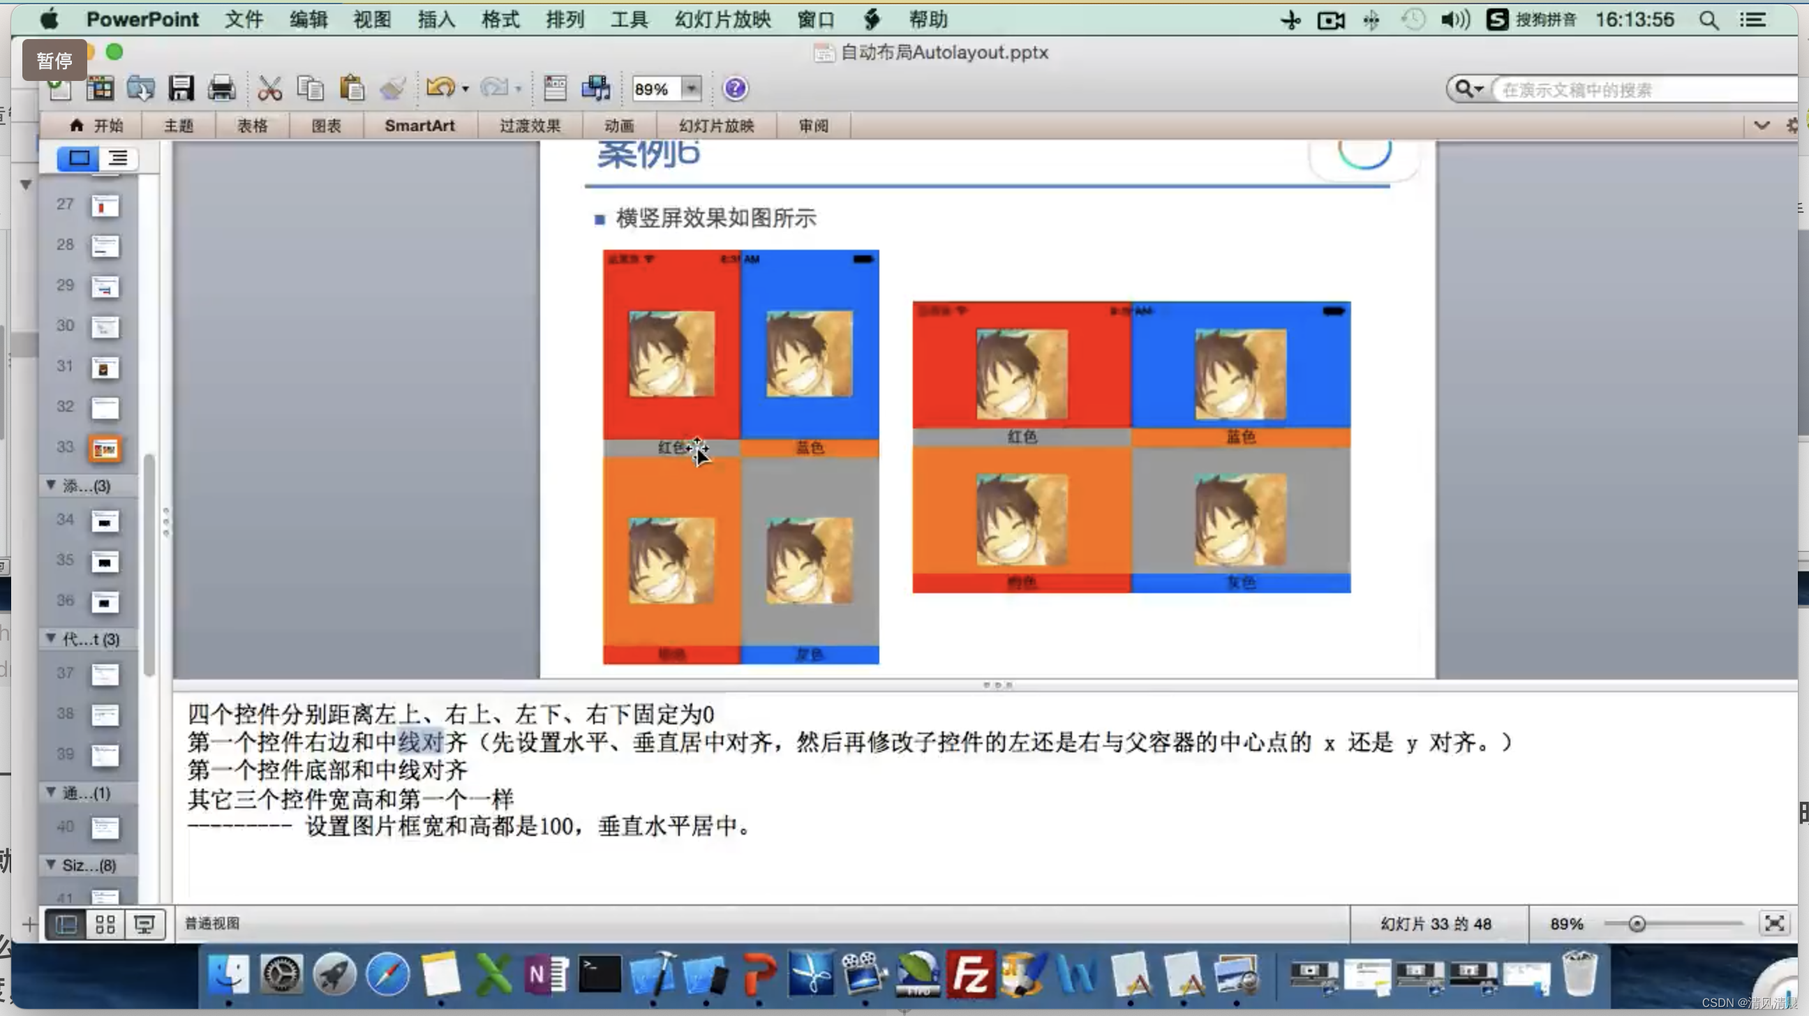
Task: Open the template gallery icon
Action: point(100,89)
